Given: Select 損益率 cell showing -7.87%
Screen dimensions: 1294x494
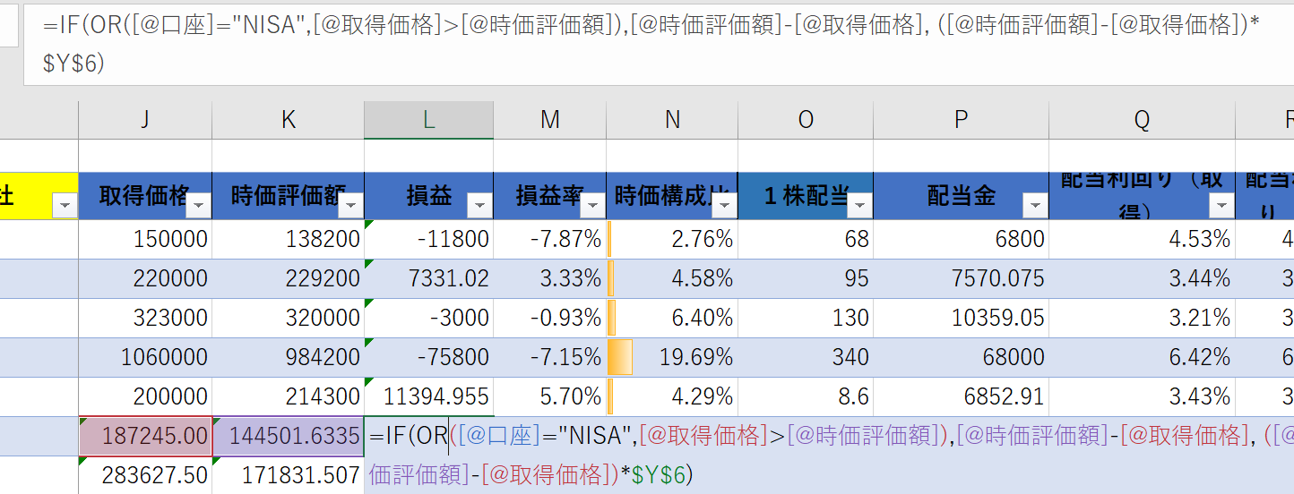Looking at the screenshot, I should click(549, 239).
